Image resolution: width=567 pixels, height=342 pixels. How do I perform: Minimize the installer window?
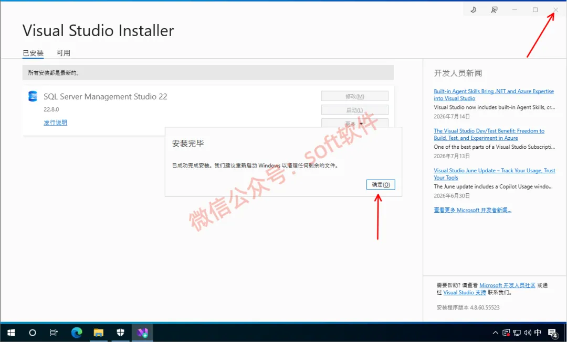pos(514,10)
